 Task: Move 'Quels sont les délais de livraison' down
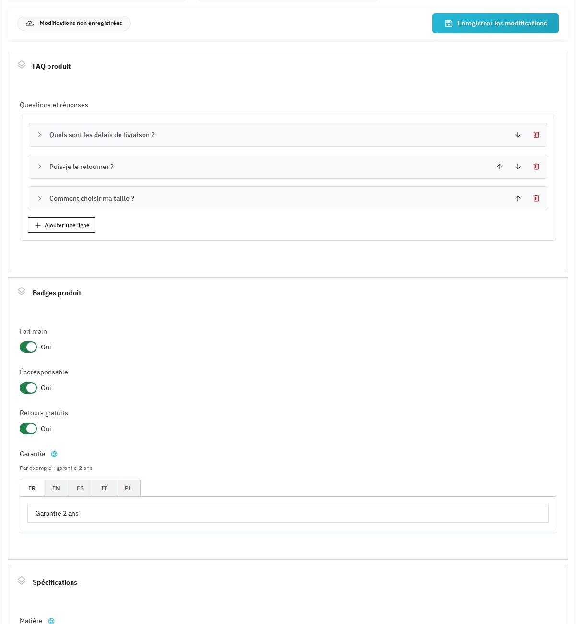pos(518,135)
